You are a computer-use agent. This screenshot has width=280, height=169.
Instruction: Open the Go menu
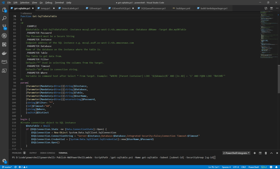click(x=41, y=2)
